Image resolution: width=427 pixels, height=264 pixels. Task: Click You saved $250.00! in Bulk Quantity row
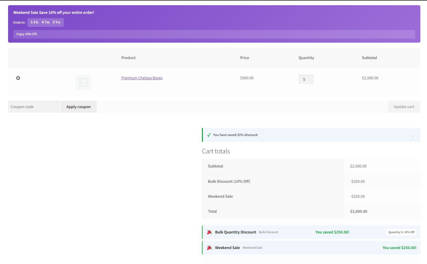pyautogui.click(x=332, y=232)
